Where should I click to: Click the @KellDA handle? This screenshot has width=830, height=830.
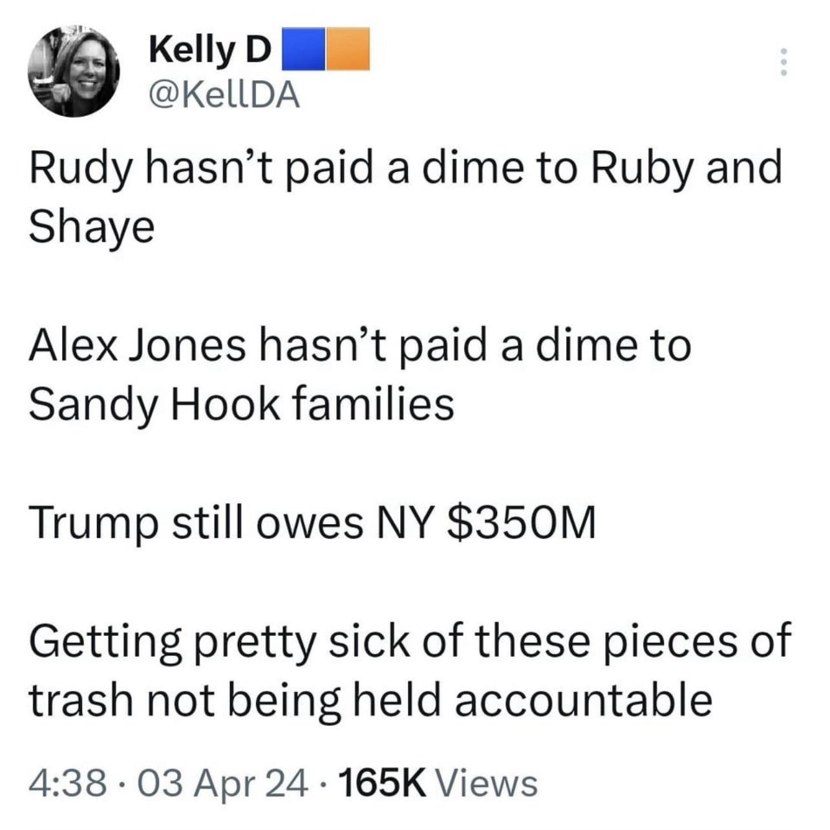coord(224,95)
